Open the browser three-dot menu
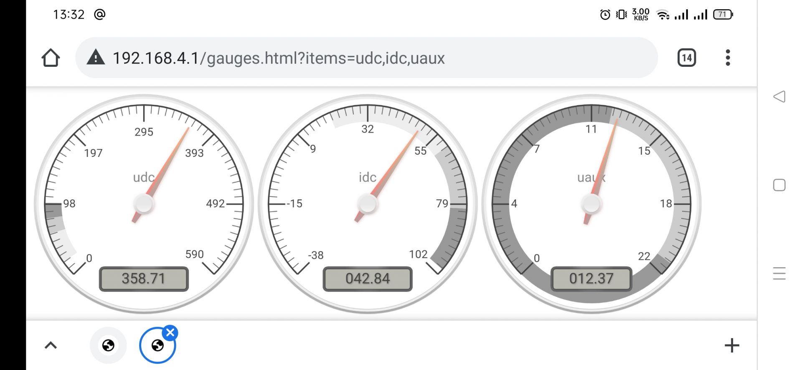802x370 pixels. tap(728, 58)
